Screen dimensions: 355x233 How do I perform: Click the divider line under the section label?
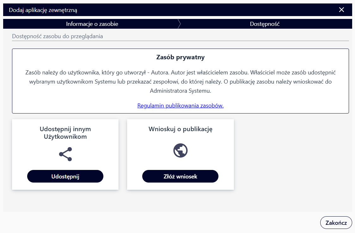[181, 41]
